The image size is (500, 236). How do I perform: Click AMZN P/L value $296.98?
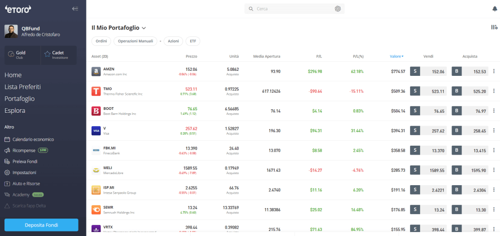(314, 71)
